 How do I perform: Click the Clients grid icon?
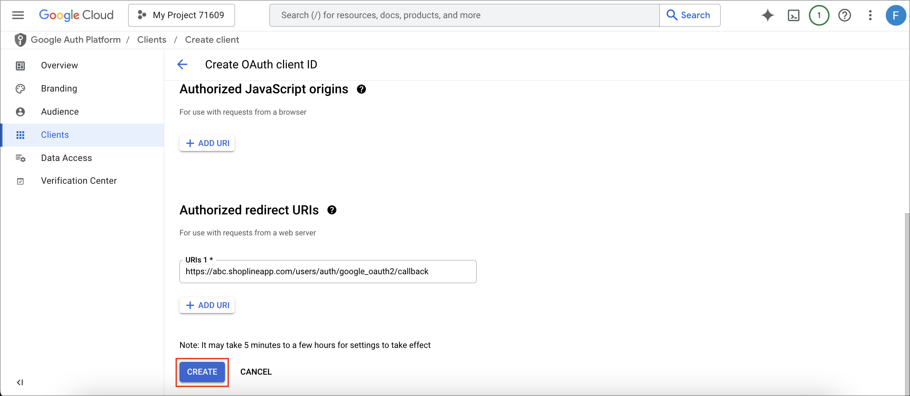tap(20, 135)
